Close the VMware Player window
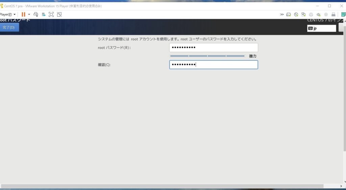 342,6
